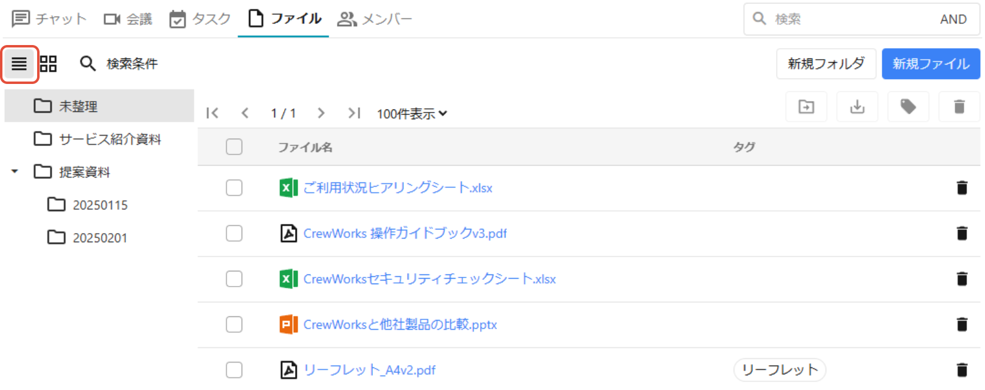Image resolution: width=985 pixels, height=390 pixels.
Task: Toggle AND search mode selector
Action: pos(953,19)
